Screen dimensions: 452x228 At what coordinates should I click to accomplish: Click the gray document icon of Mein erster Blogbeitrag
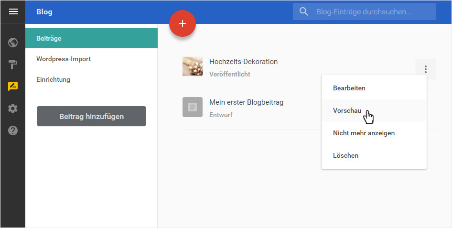pos(193,107)
